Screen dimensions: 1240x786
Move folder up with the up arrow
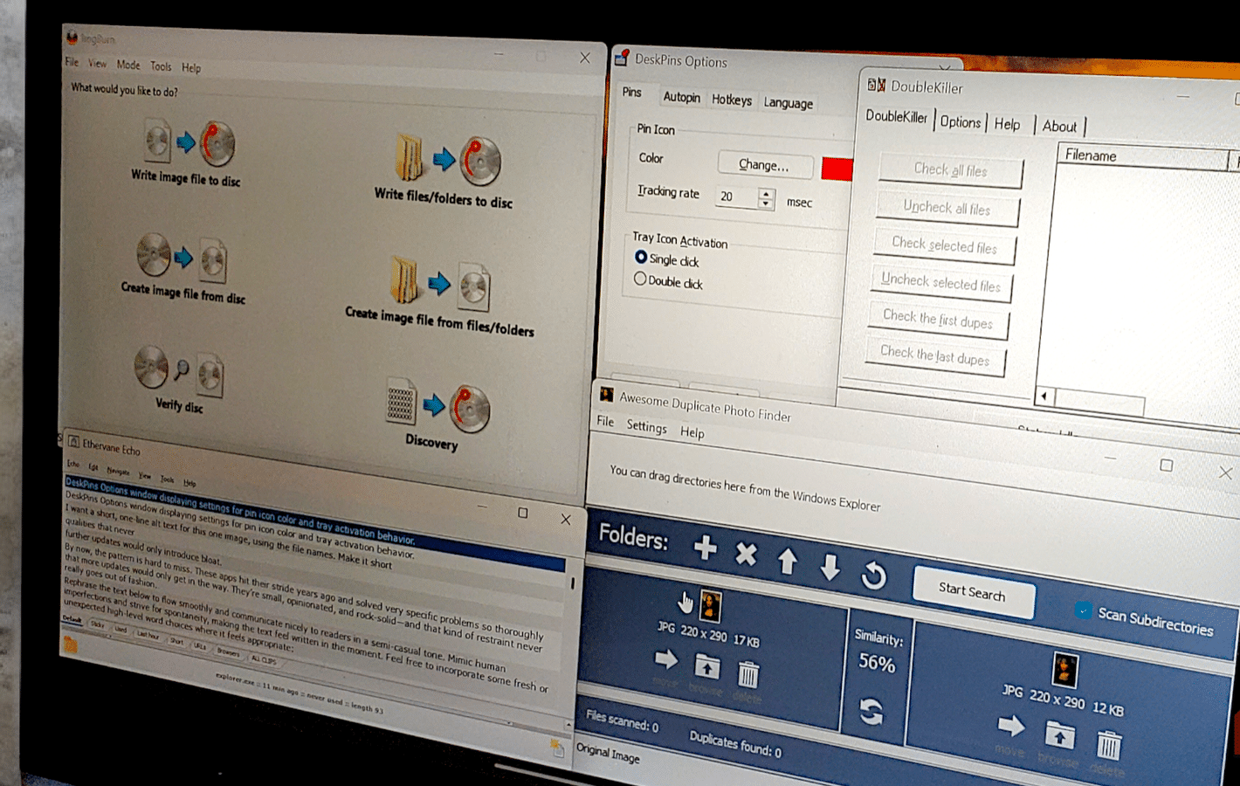click(787, 560)
